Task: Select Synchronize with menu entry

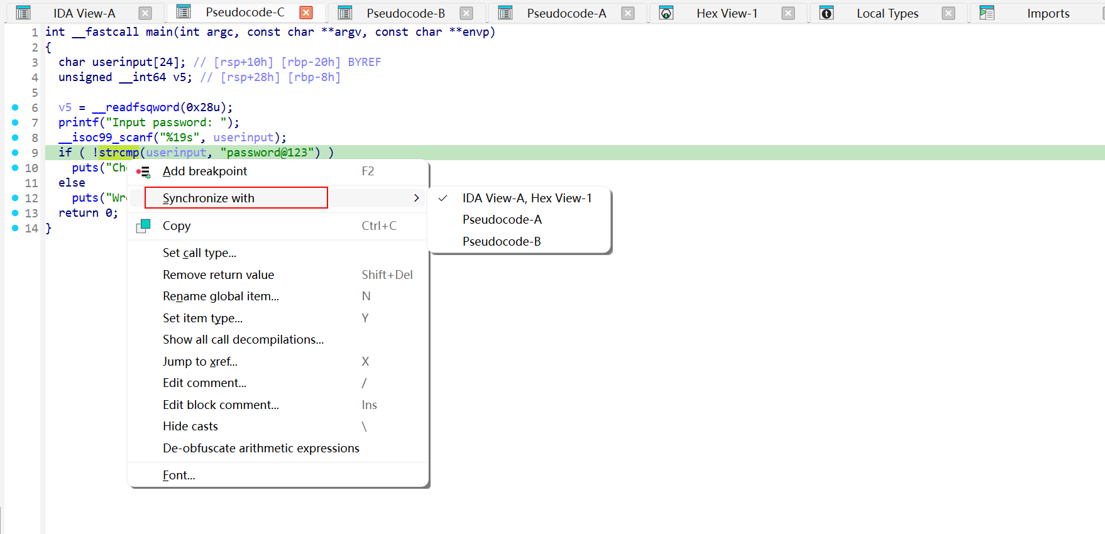Action: pos(278,198)
